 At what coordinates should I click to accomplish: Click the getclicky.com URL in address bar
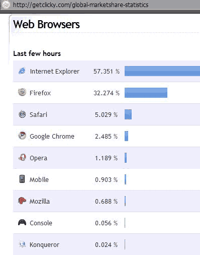[x=81, y=5]
